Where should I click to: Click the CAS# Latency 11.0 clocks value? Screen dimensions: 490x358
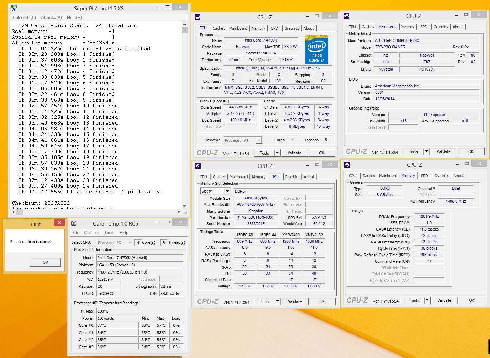pyautogui.click(x=429, y=229)
